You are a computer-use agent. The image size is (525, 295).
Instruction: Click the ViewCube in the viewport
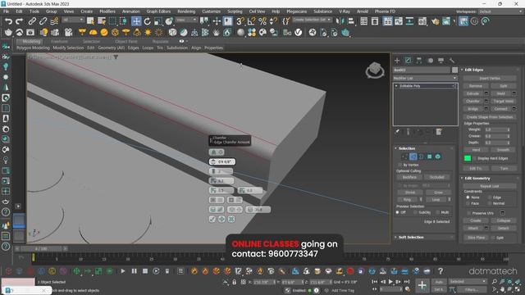tap(375, 70)
